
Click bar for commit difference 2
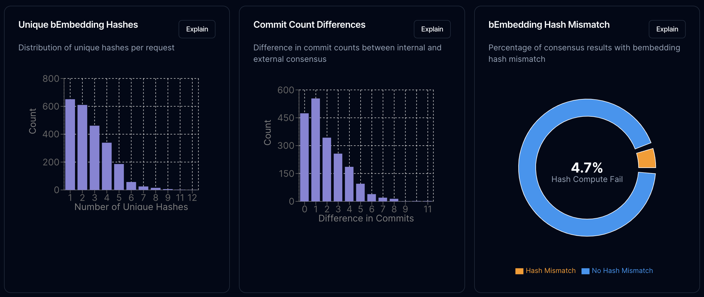(x=327, y=169)
